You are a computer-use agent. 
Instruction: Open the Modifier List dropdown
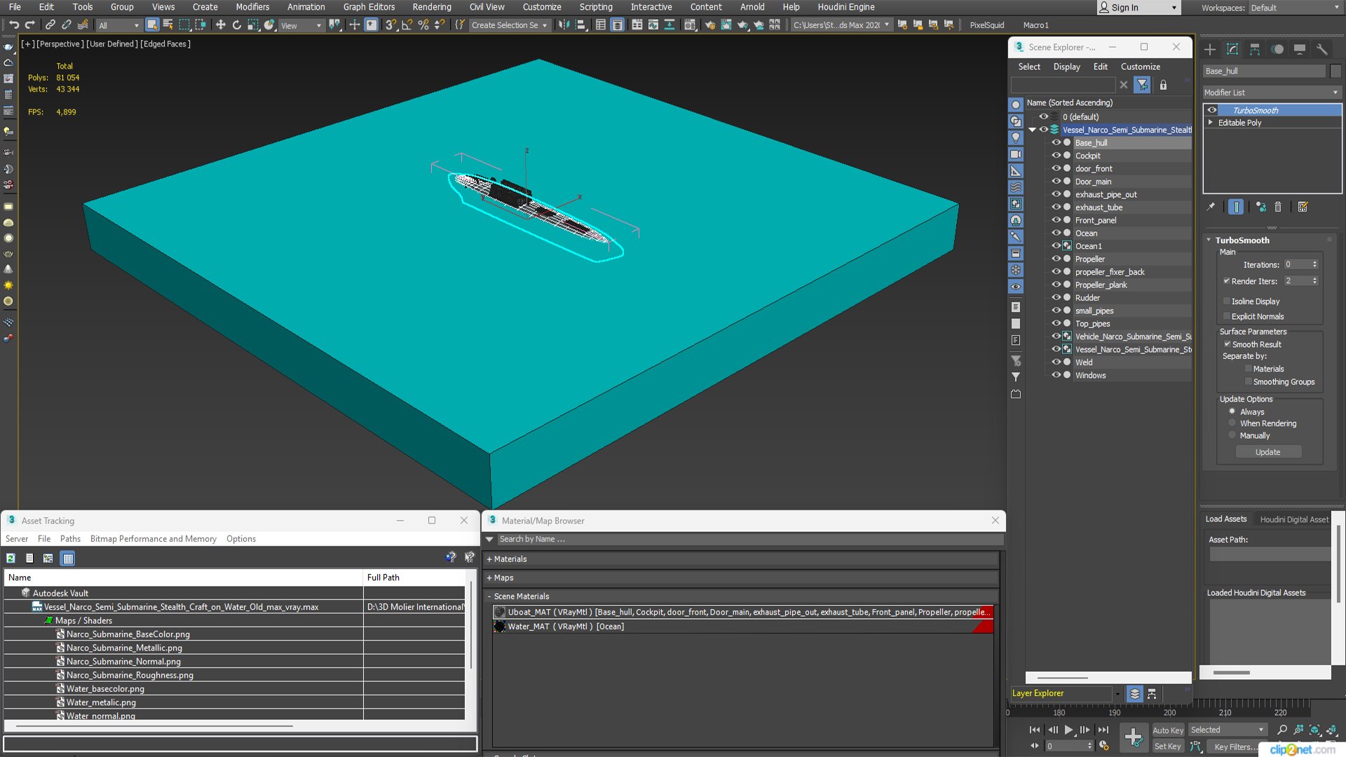tap(1271, 93)
